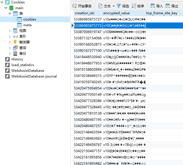This screenshot has width=183, height=165.
Task: Expand the 查询 queries node
Action: pos(10,48)
